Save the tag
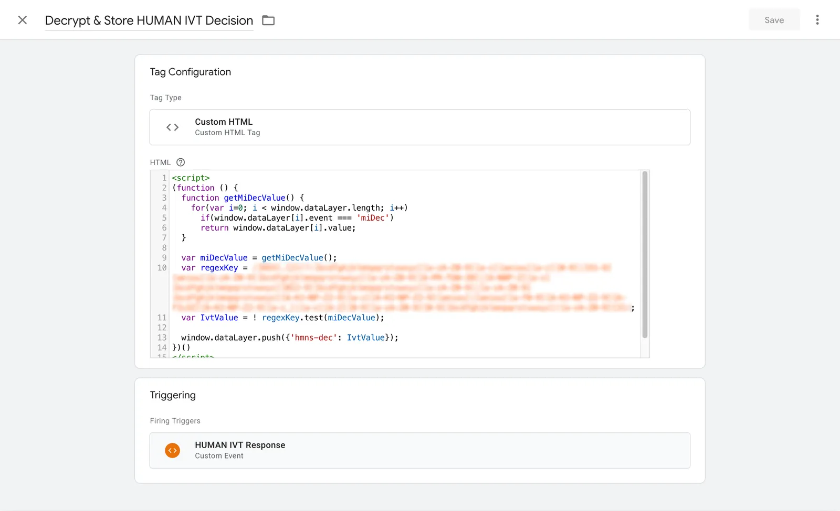This screenshot has height=511, width=840. (774, 20)
